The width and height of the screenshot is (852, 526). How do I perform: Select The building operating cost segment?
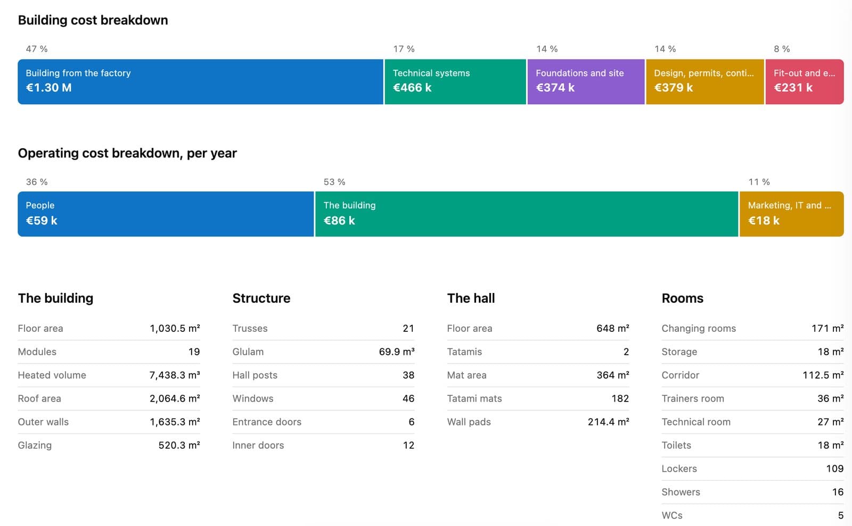(x=527, y=214)
